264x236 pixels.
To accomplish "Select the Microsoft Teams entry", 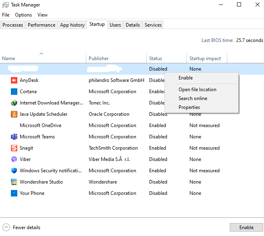I will tap(37, 137).
